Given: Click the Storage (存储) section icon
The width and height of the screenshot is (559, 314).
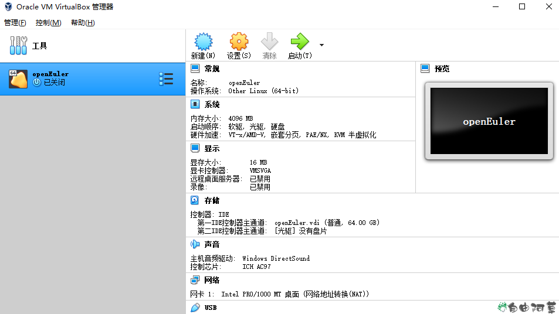Looking at the screenshot, I should [x=195, y=200].
